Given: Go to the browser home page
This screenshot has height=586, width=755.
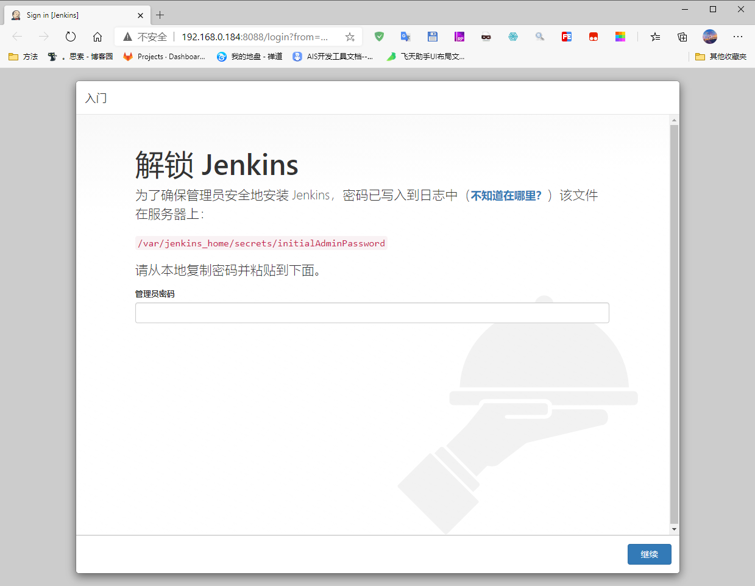Looking at the screenshot, I should pyautogui.click(x=97, y=37).
